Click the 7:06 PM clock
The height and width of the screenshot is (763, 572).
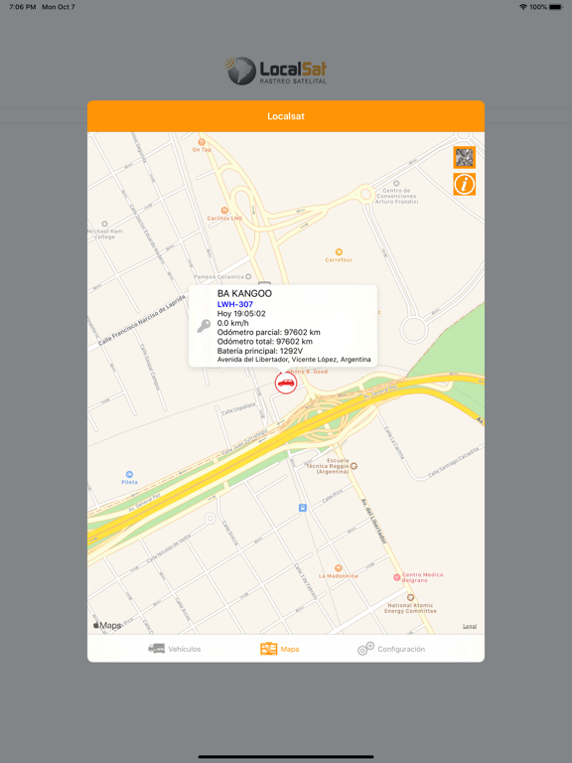tap(23, 7)
